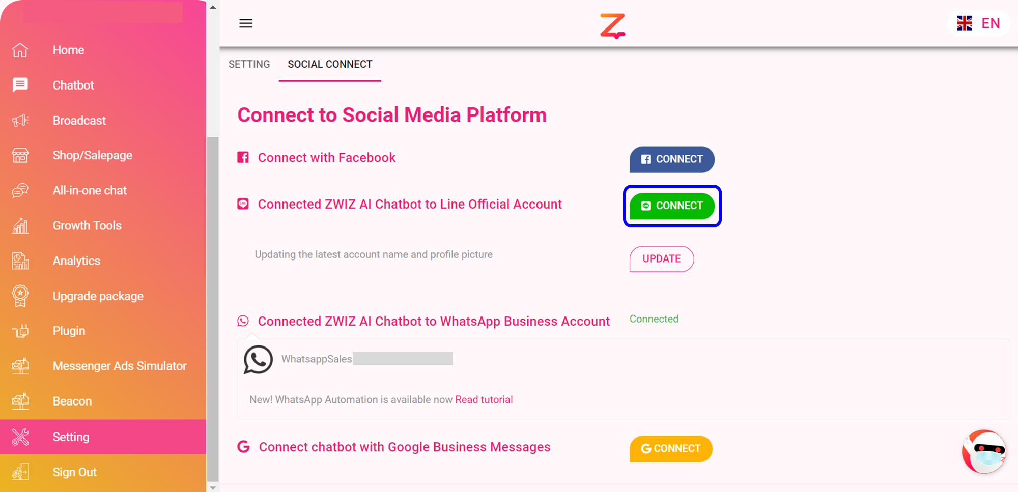This screenshot has height=492, width=1018.
Task: Click the Setting wrench icon
Action: click(x=19, y=437)
